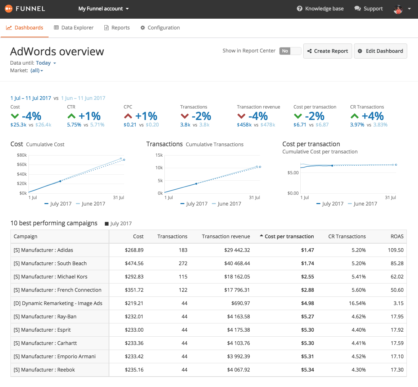
Task: Sort table by CR Transactions header
Action: point(347,236)
